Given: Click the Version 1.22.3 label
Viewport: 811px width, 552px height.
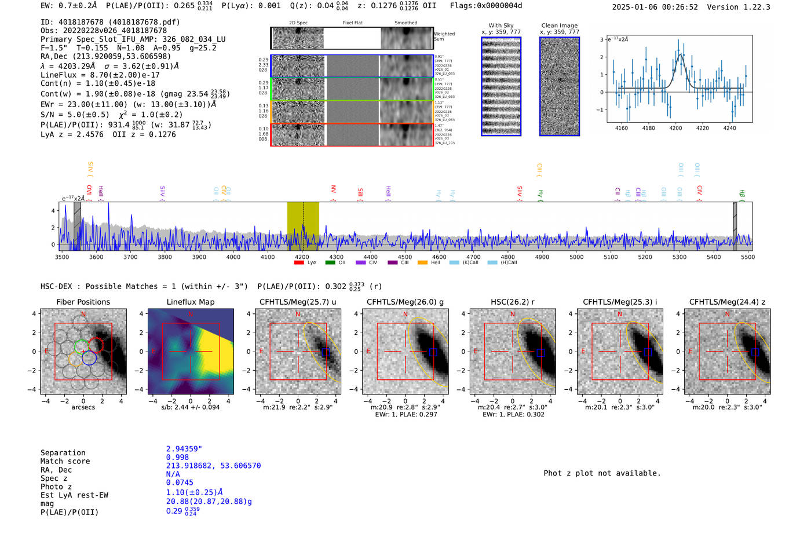Looking at the screenshot, I should pyautogui.click(x=739, y=7).
